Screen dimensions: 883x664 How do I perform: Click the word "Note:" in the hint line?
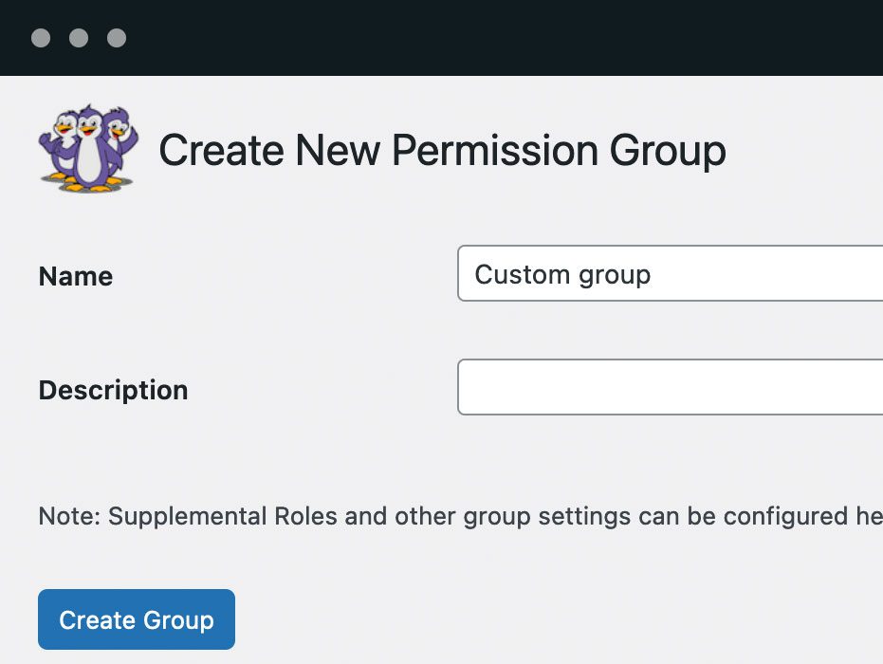point(69,516)
